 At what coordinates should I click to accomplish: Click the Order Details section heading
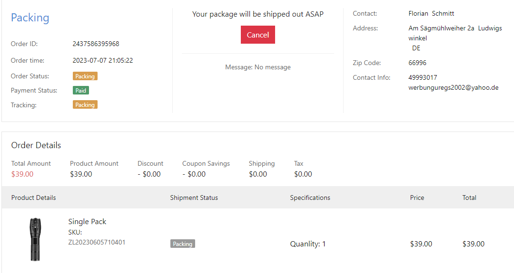pyautogui.click(x=36, y=145)
